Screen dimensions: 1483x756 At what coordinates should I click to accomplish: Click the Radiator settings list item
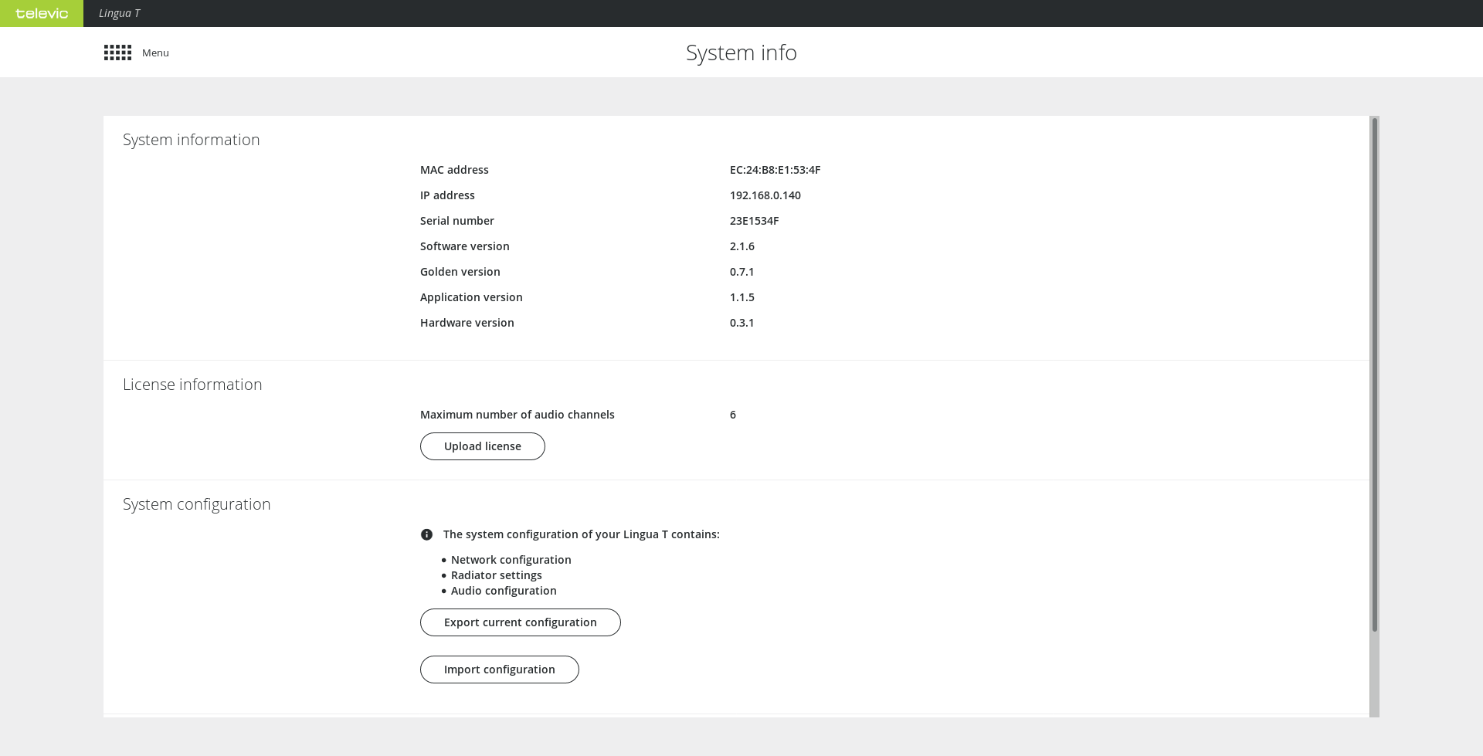[x=496, y=575]
